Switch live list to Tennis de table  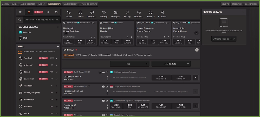[x=143, y=55]
